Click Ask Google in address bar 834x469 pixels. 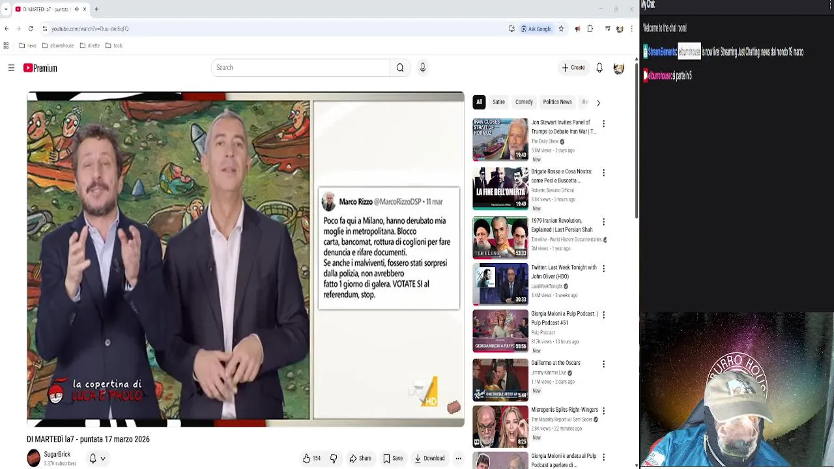click(536, 29)
